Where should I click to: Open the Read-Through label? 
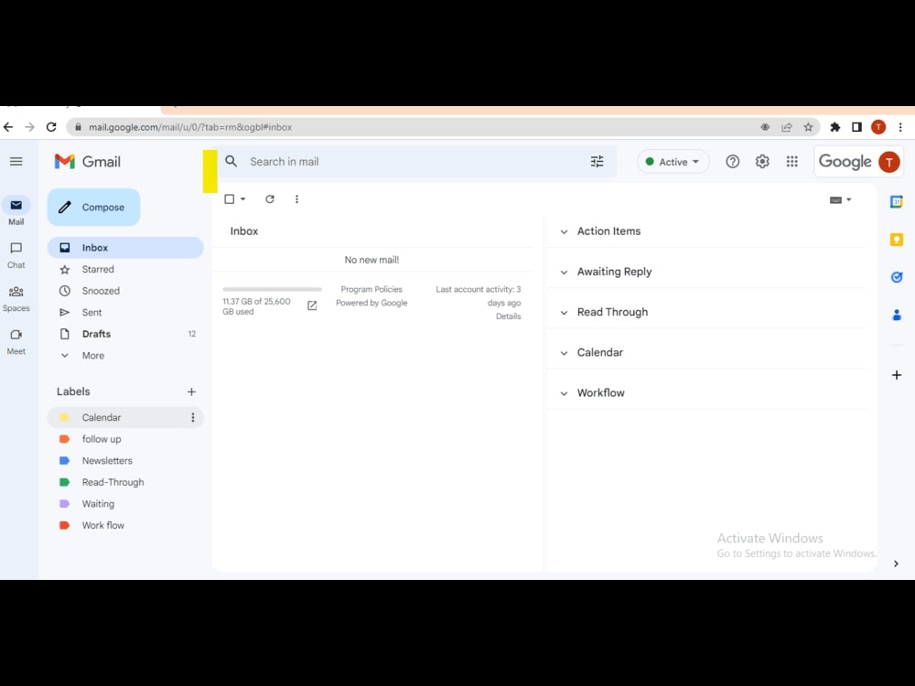pyautogui.click(x=125, y=482)
